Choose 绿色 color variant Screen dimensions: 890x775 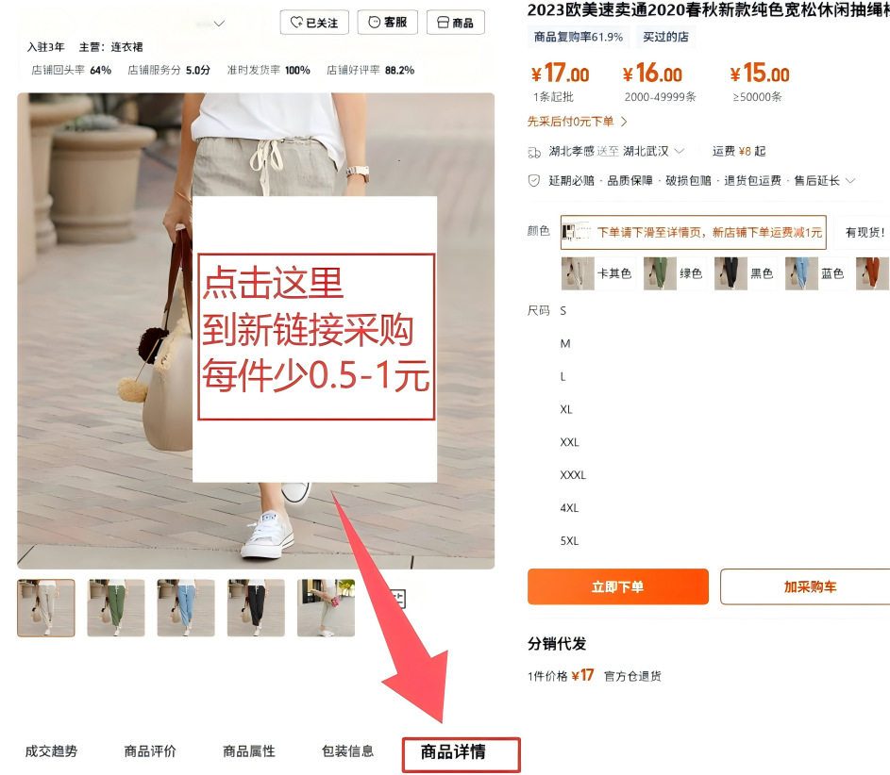674,273
